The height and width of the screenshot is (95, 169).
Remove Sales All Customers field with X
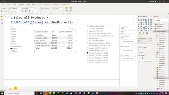tap(151, 43)
